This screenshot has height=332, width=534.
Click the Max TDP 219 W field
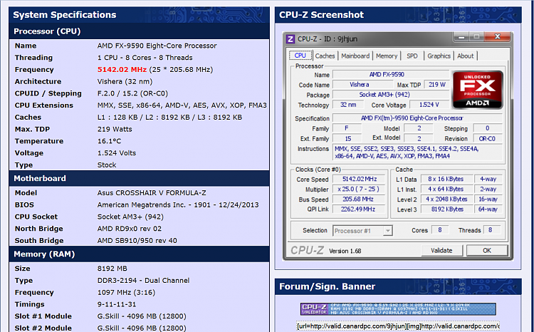pos(437,85)
